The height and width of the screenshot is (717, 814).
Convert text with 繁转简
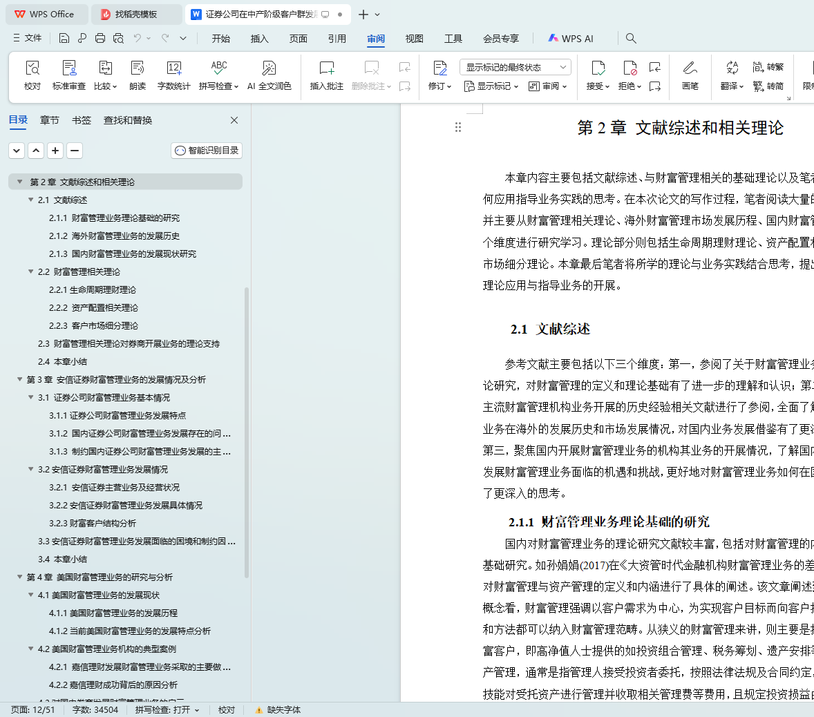pos(768,86)
